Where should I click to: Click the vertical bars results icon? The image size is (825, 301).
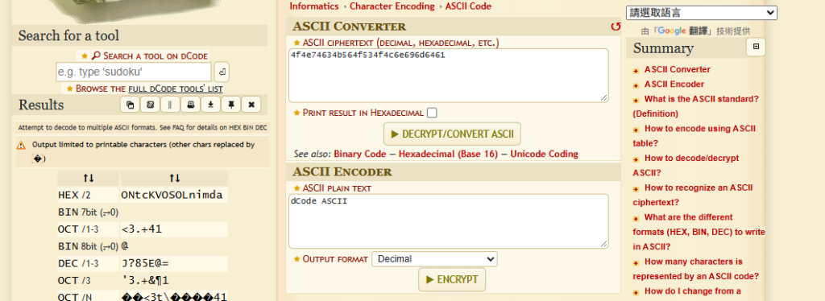tap(170, 105)
